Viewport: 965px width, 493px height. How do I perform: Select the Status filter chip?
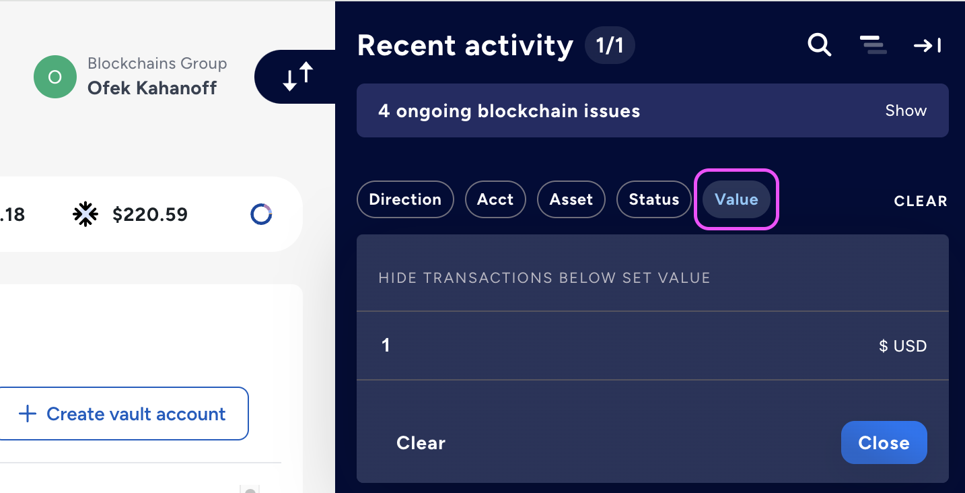[x=653, y=199]
